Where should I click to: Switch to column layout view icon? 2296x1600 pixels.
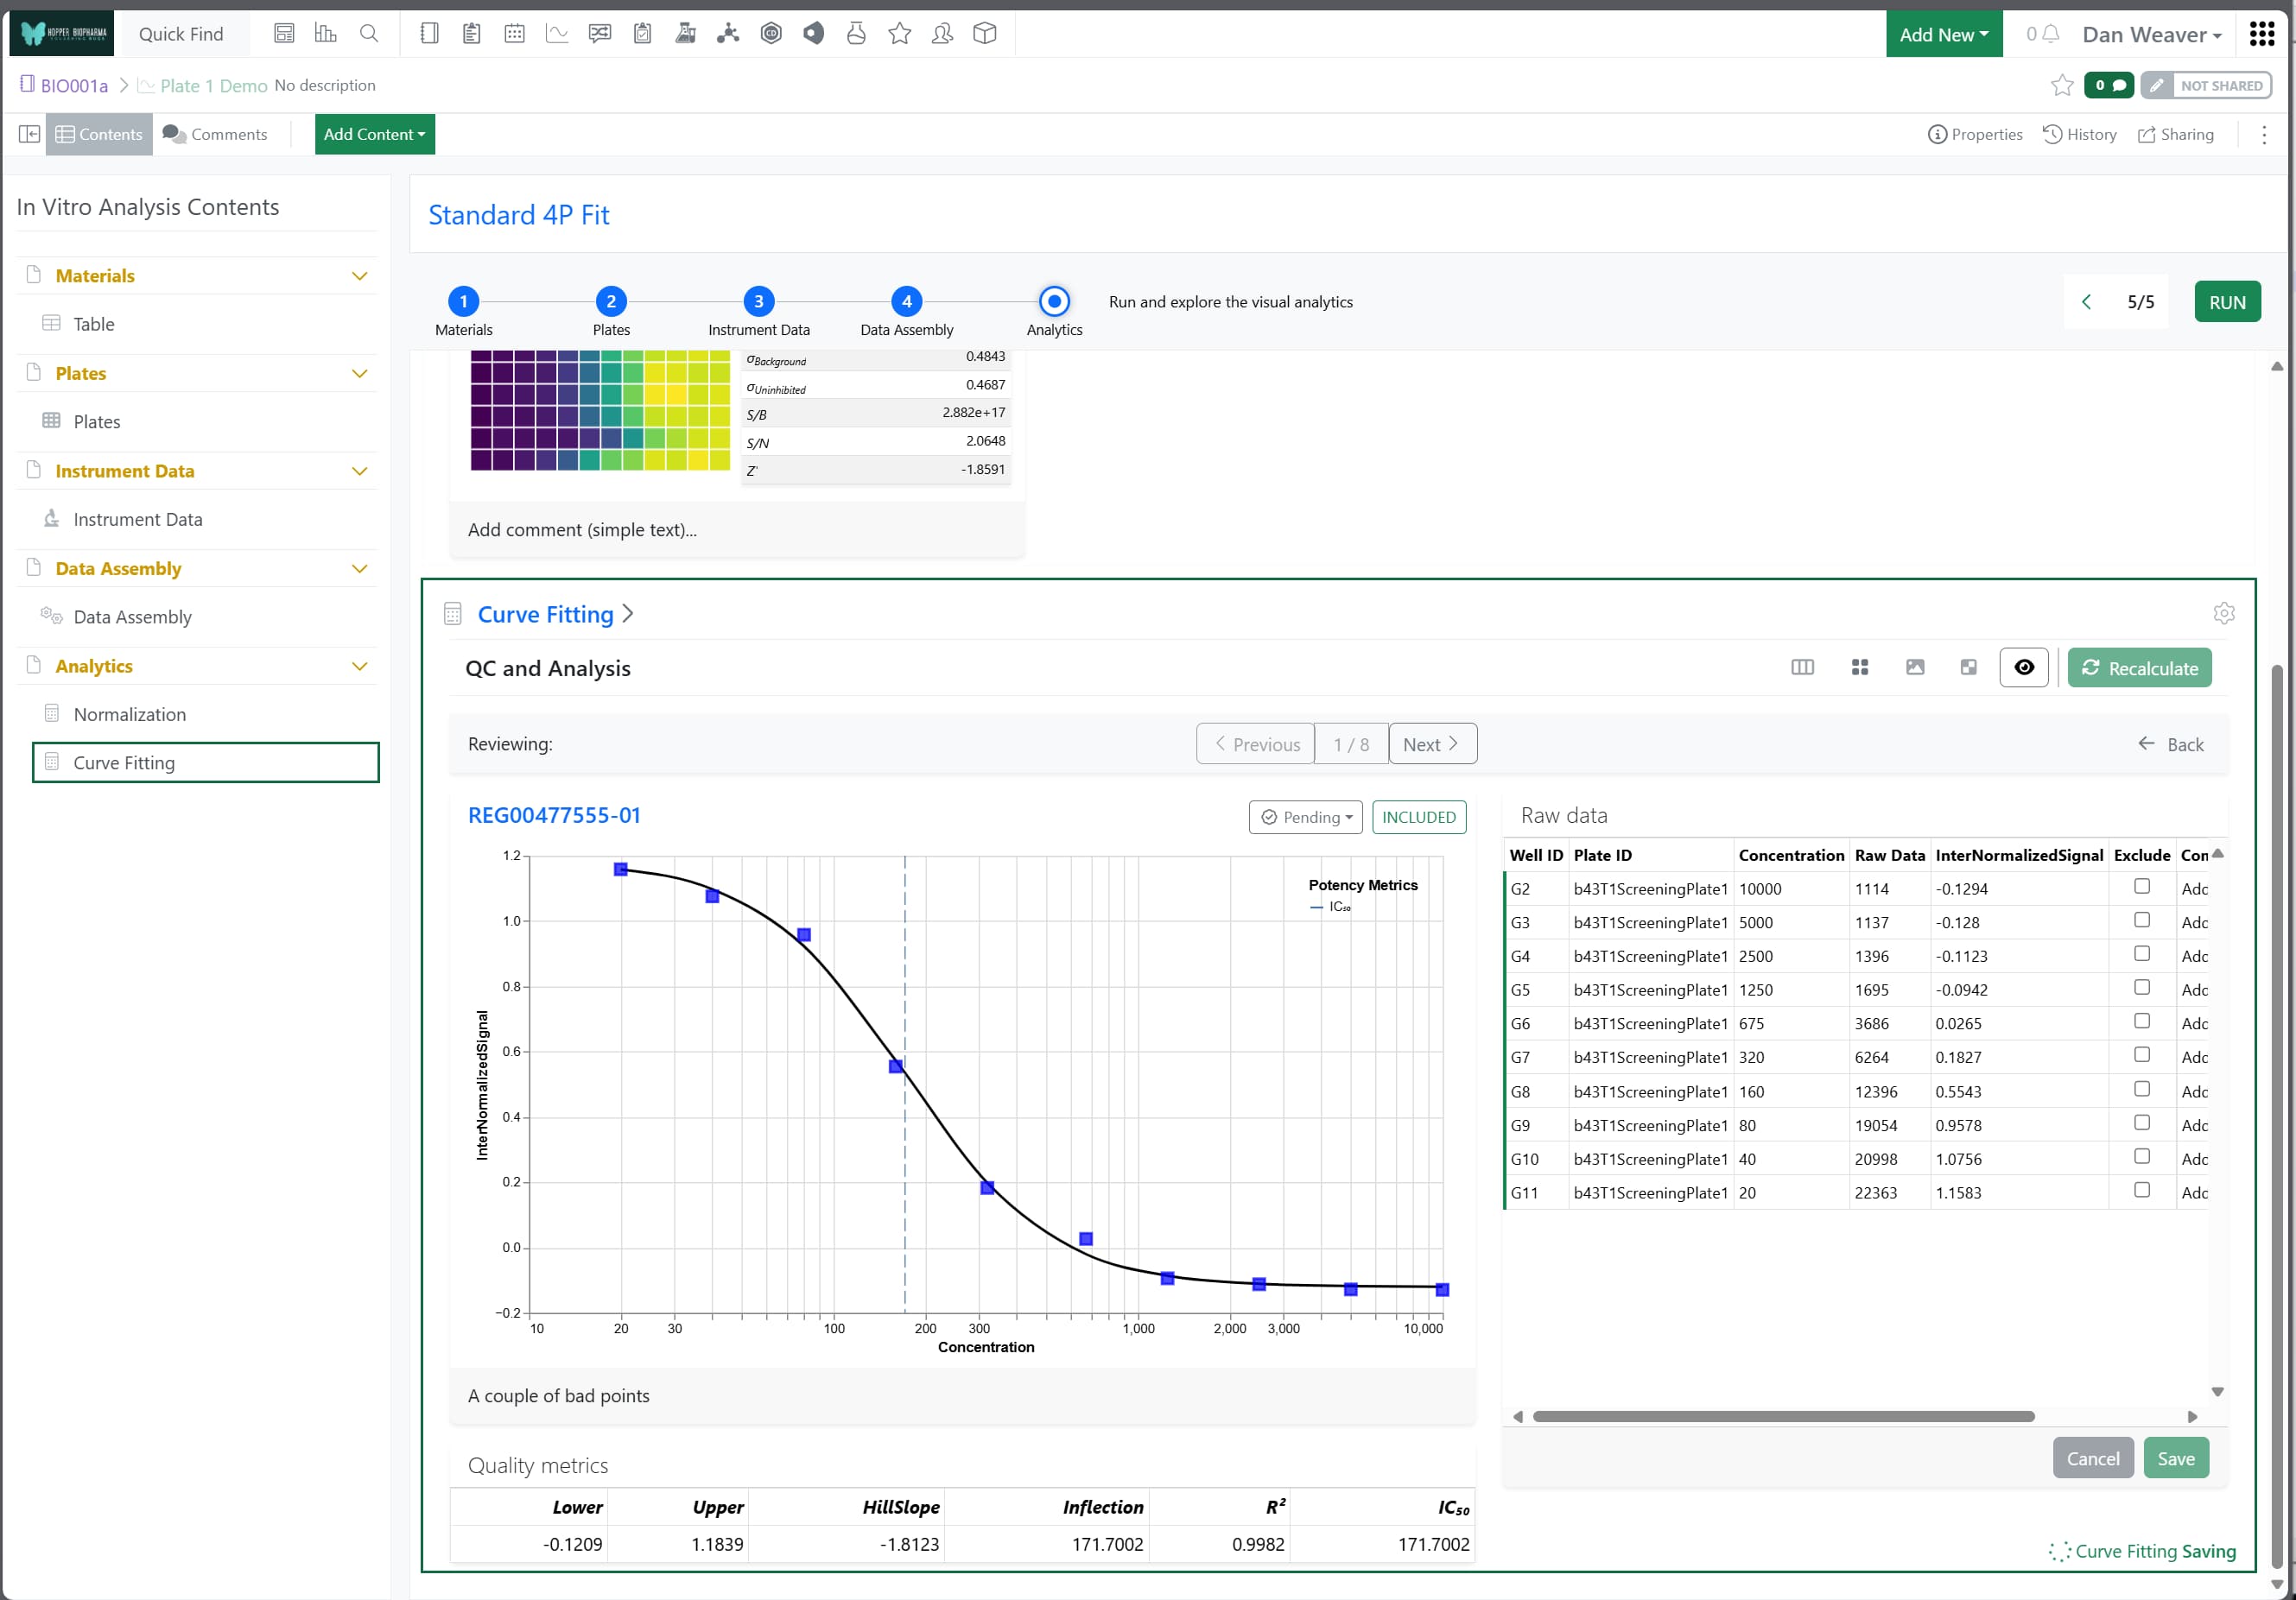click(x=1802, y=667)
